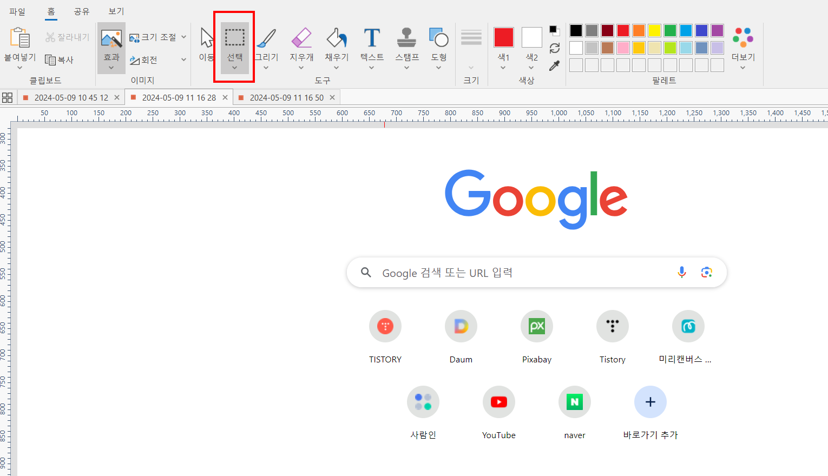Select the Stamp (스탬프) tool
The height and width of the screenshot is (476, 828).
(x=406, y=38)
